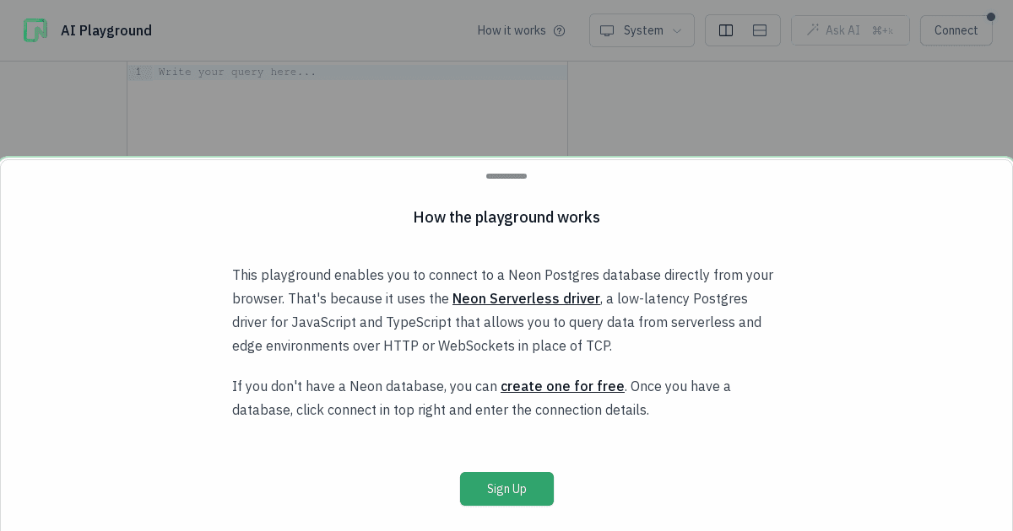Click the question mark help icon

pyautogui.click(x=559, y=30)
